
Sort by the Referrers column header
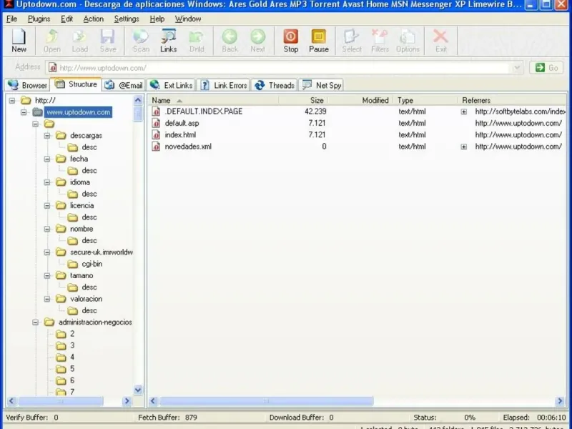click(512, 100)
